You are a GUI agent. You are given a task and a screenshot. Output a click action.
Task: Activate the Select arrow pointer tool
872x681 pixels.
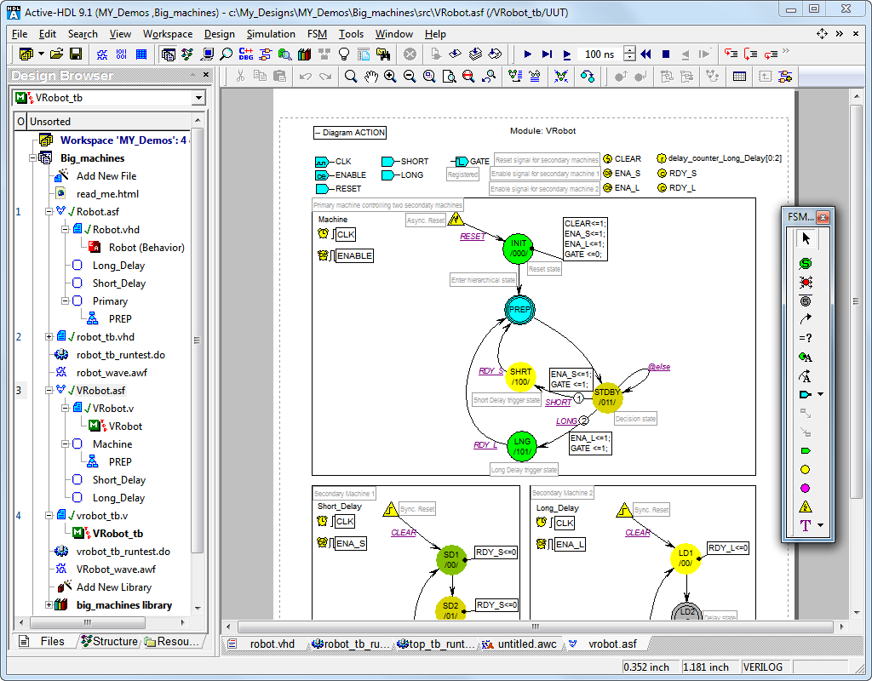click(805, 239)
